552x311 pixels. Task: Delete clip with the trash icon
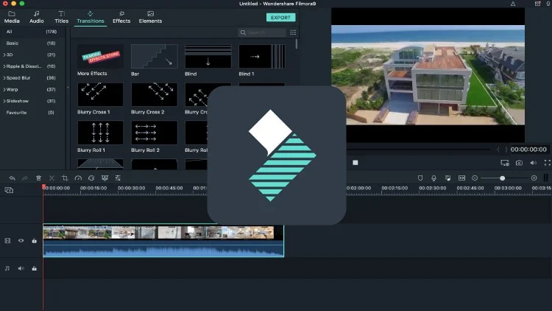pos(38,178)
